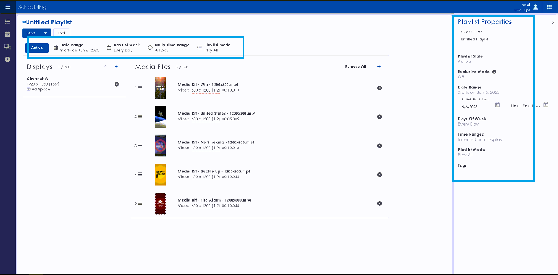The image size is (558, 275).
Task: Open the calendar schedule sidebar icon
Action: click(x=7, y=34)
